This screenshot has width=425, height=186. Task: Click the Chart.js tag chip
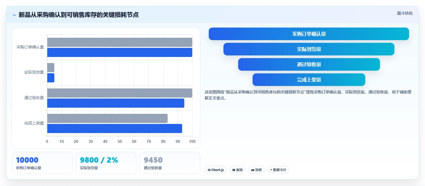216,170
